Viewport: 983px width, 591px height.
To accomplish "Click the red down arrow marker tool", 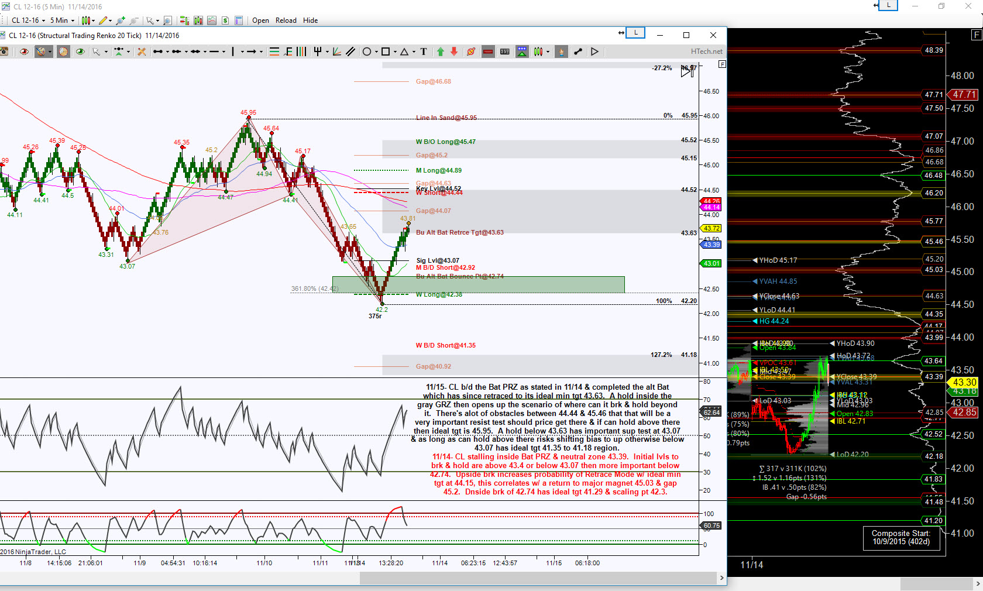I will (454, 51).
